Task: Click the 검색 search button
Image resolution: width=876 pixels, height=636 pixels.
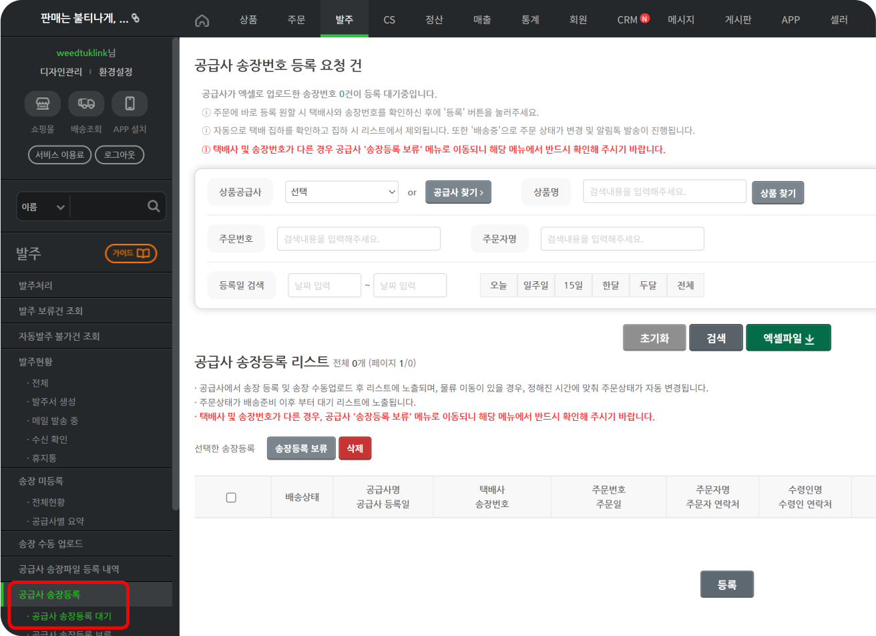Action: [716, 338]
